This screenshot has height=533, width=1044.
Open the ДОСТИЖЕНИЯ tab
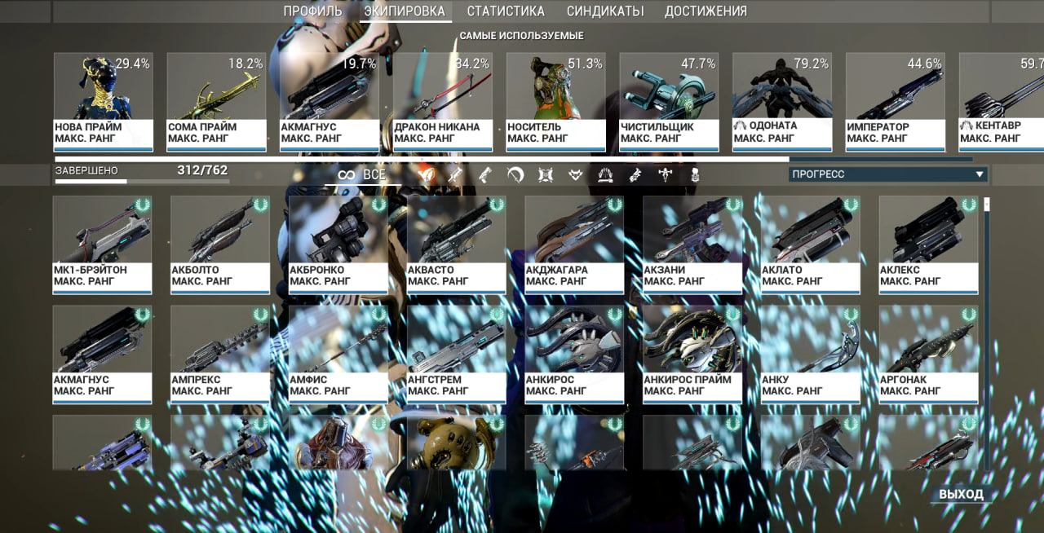(706, 11)
